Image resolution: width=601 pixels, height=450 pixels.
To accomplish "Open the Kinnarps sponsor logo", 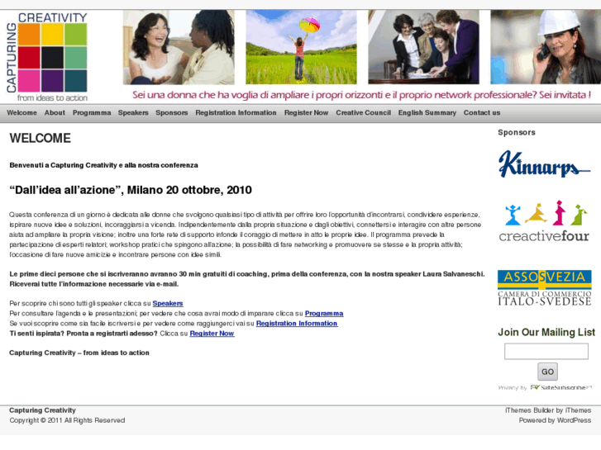I will pyautogui.click(x=544, y=164).
